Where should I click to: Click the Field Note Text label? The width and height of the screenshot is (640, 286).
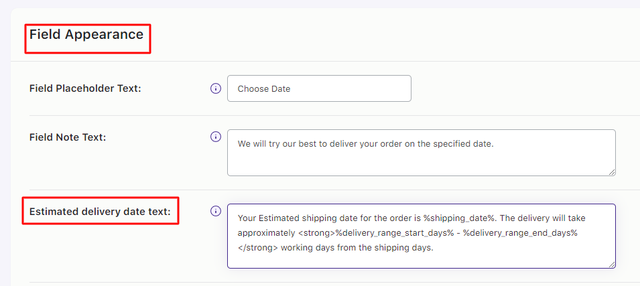click(x=68, y=137)
